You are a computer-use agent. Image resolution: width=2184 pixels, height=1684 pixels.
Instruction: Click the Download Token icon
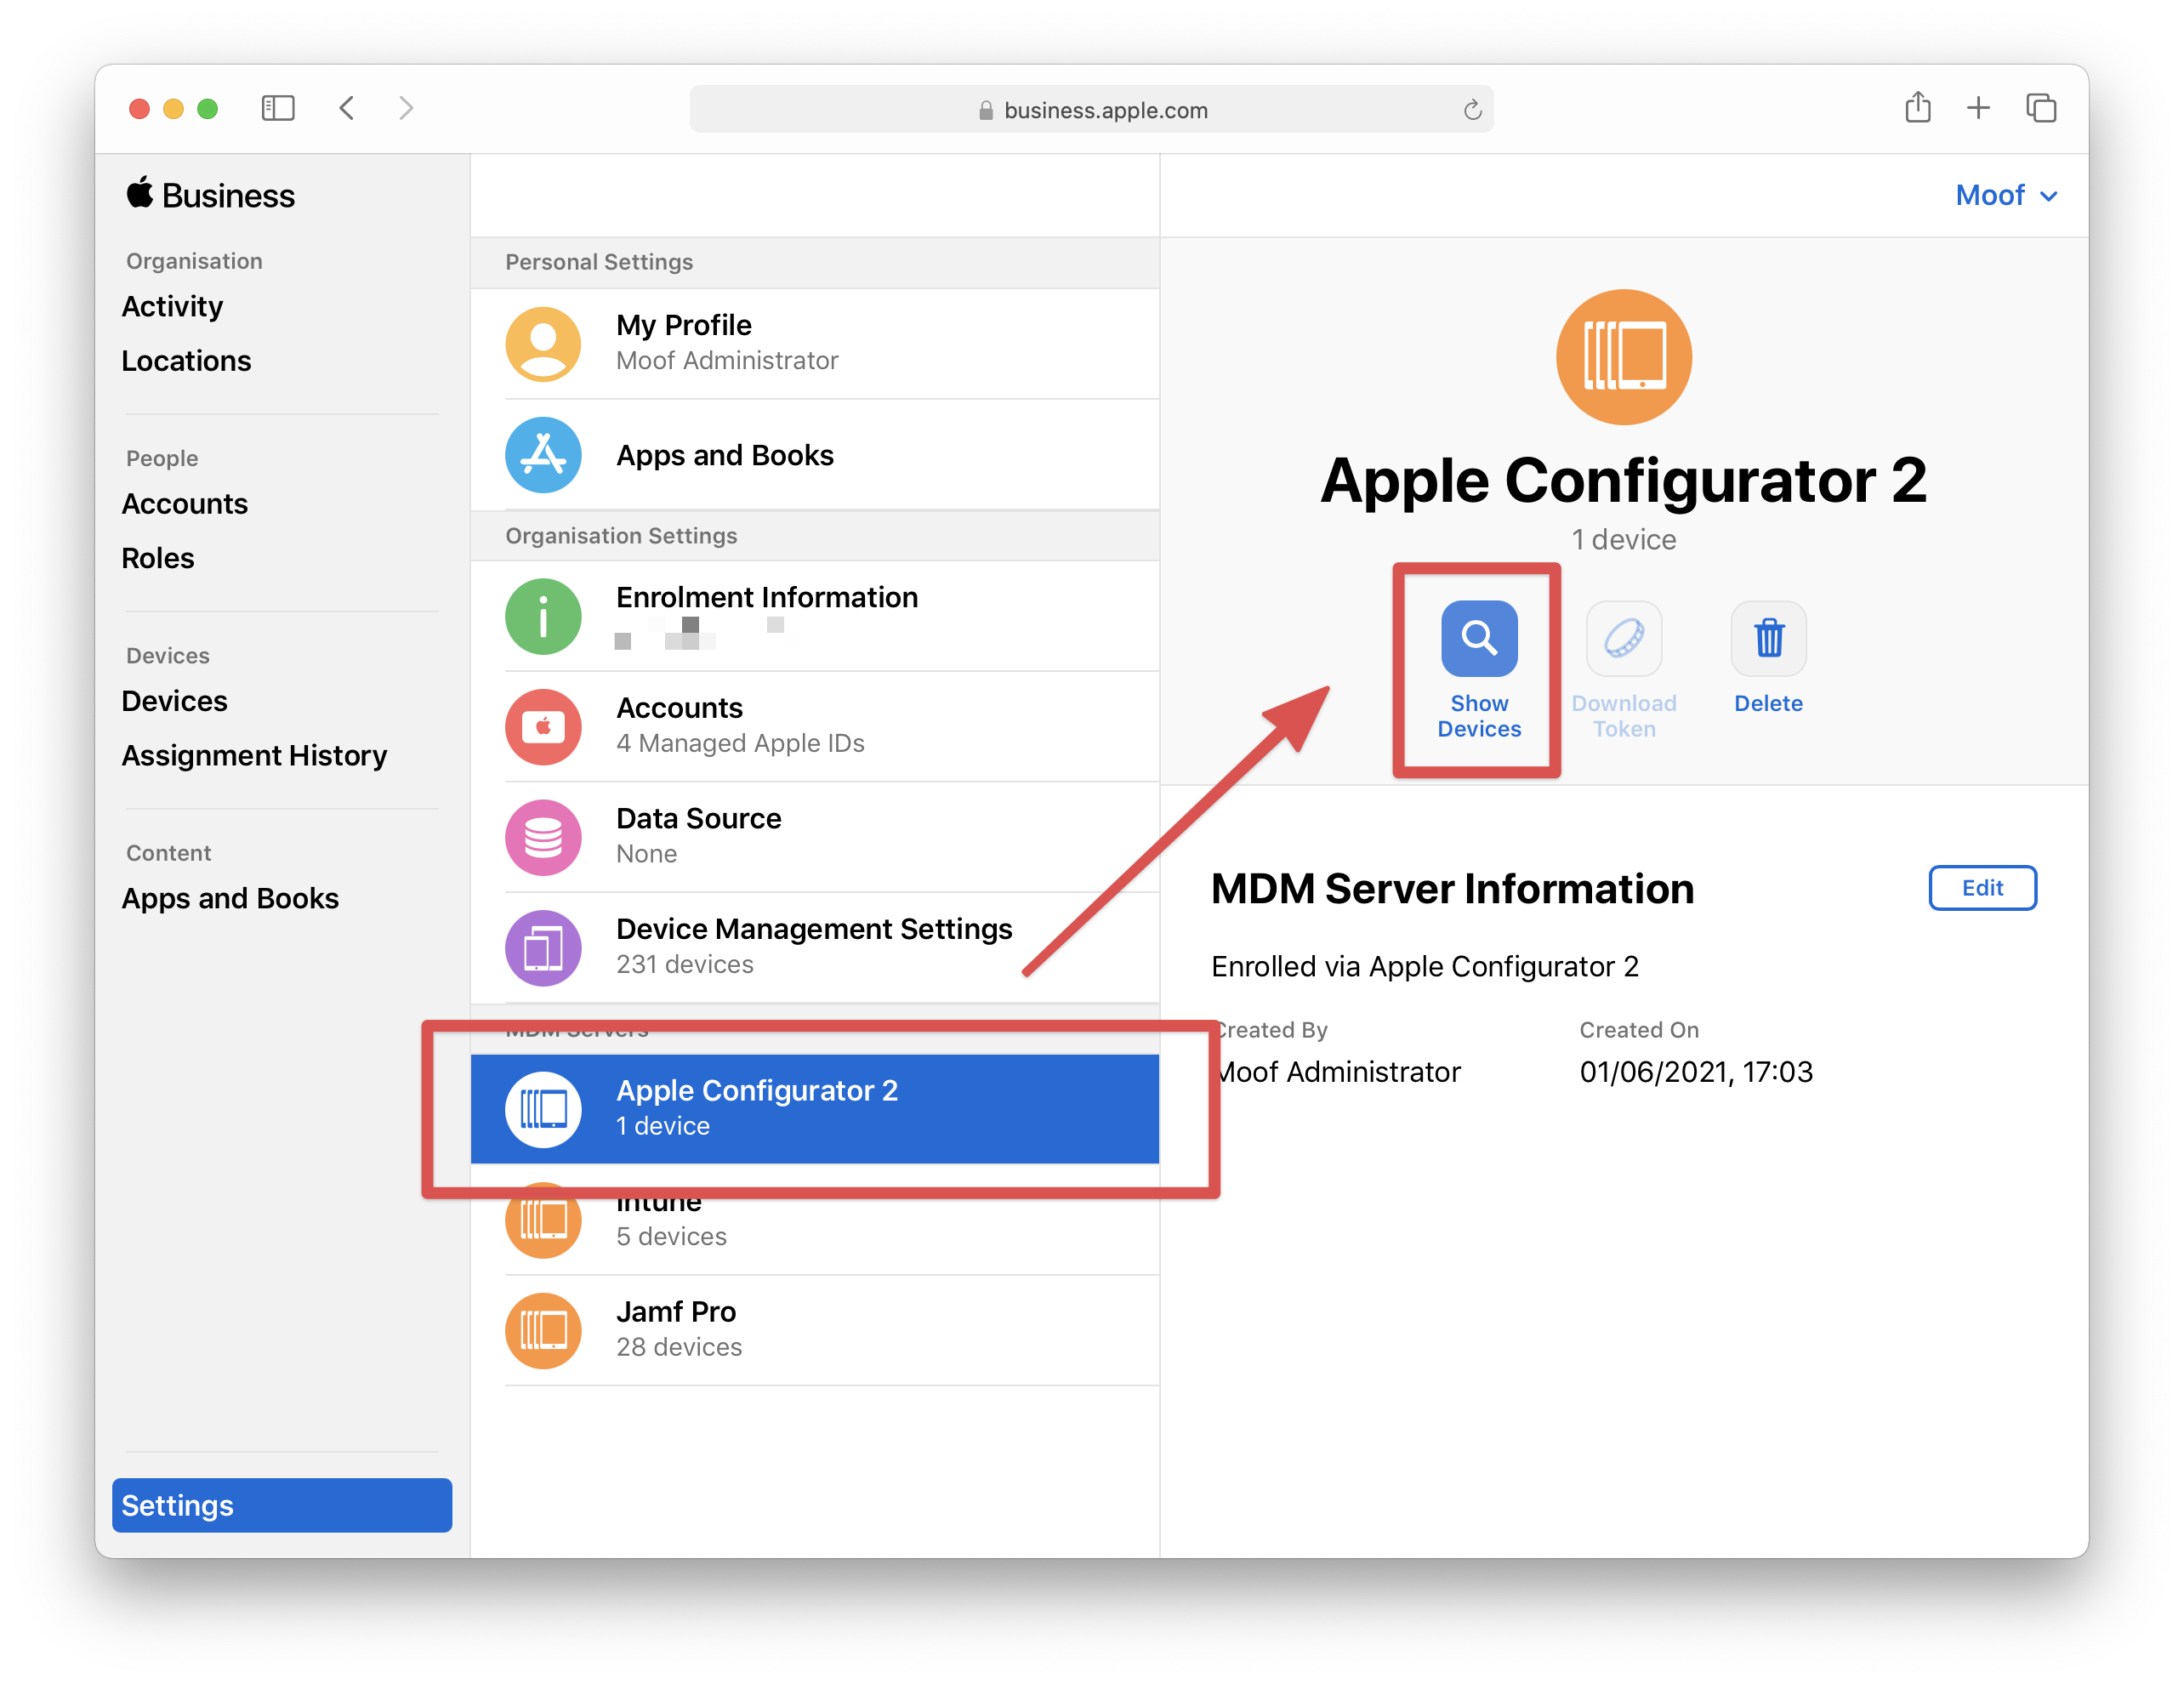pyautogui.click(x=1624, y=638)
